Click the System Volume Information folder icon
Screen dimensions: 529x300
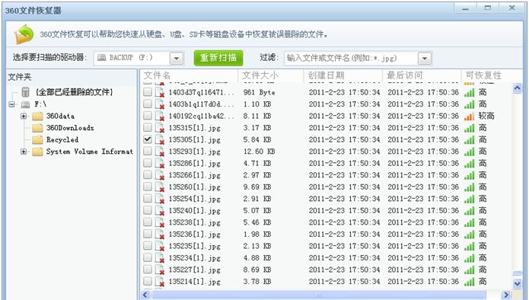point(37,152)
